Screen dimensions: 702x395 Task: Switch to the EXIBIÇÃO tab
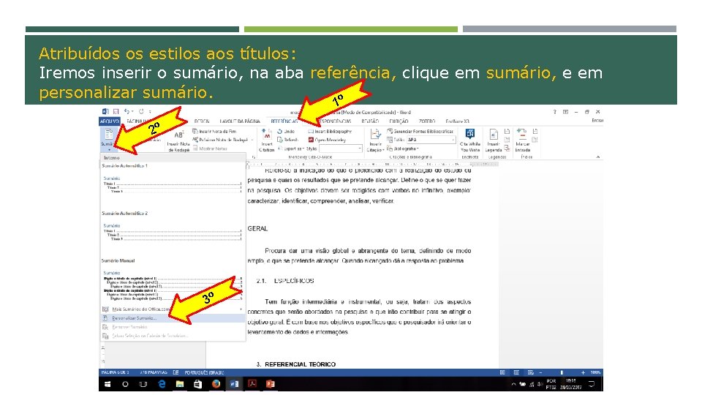point(398,121)
